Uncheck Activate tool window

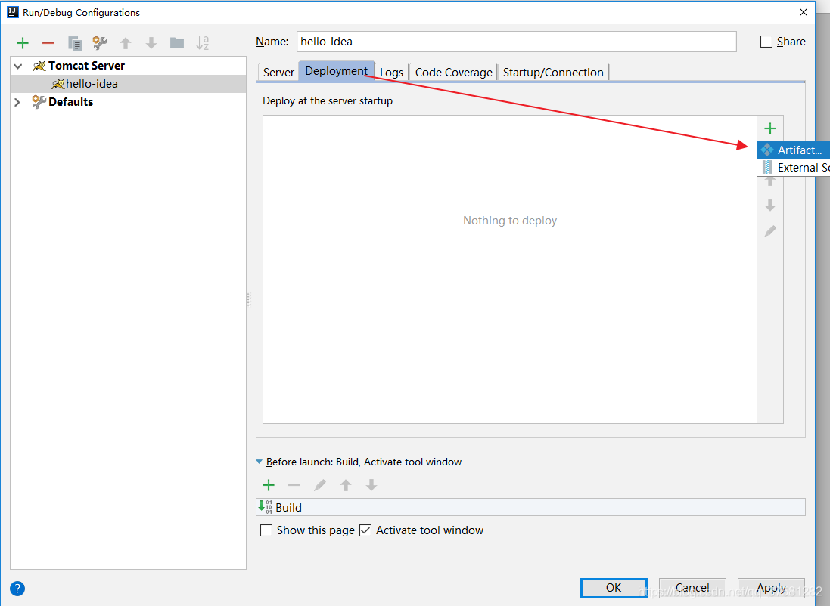(x=365, y=530)
